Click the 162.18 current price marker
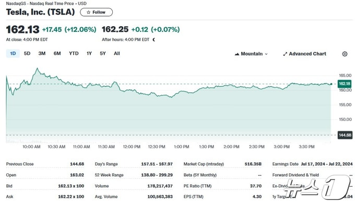Viewport: 355px width, 203px height. tap(345, 83)
